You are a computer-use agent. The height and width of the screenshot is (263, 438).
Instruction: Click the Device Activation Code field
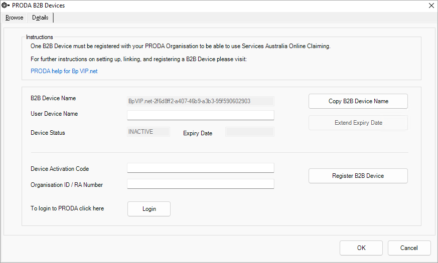click(x=201, y=168)
